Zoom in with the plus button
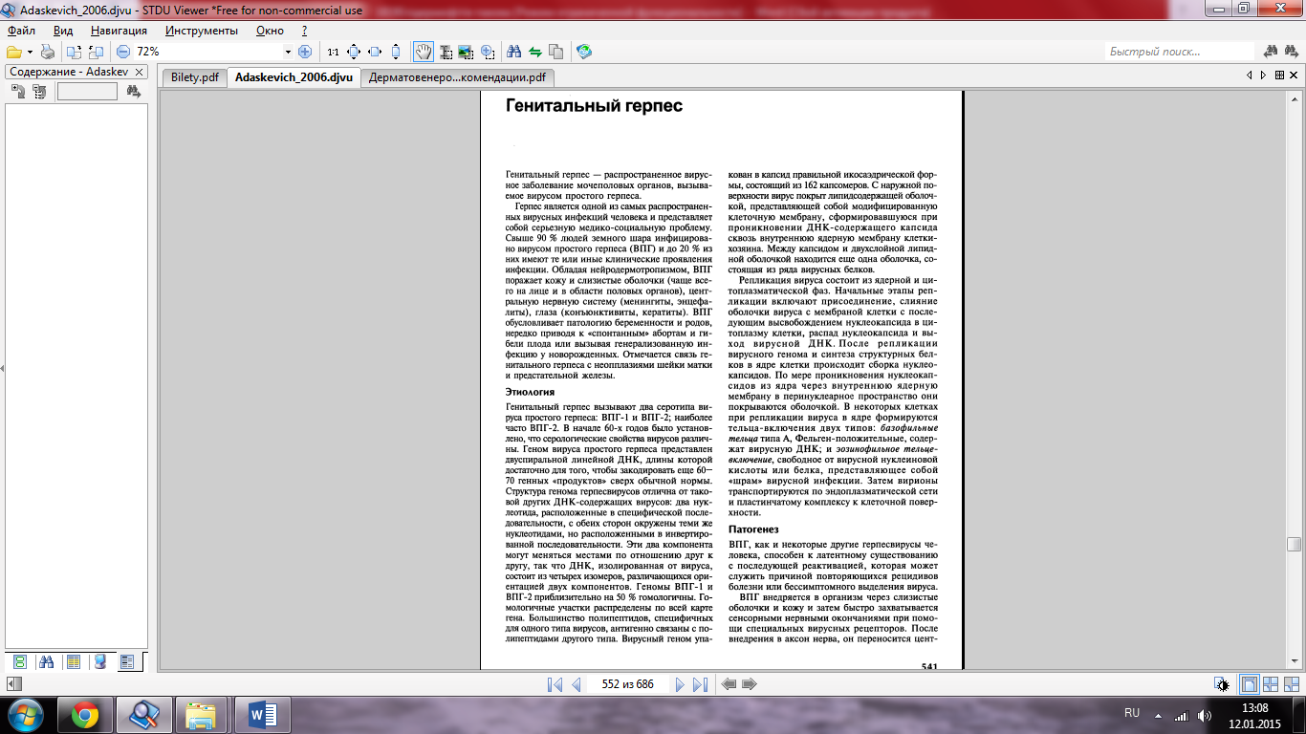Viewport: 1306px width, 734px height. [305, 52]
